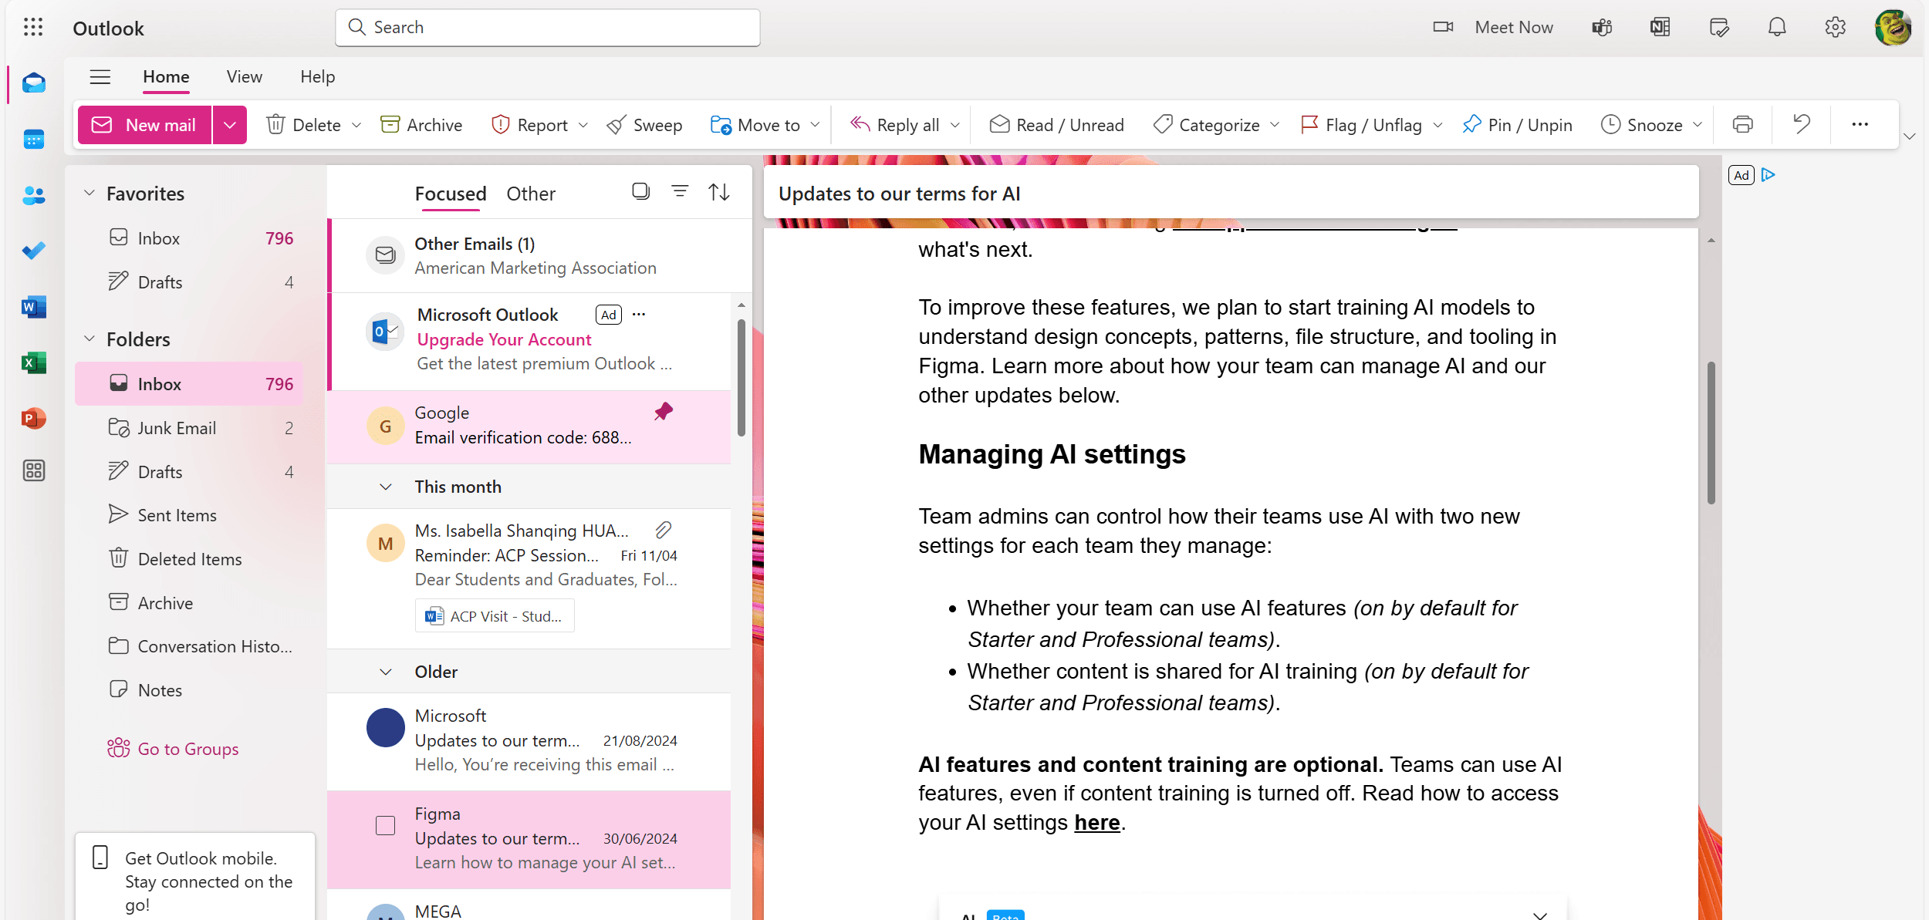1929x920 pixels.
Task: Open the People app in sidebar
Action: pos(34,195)
